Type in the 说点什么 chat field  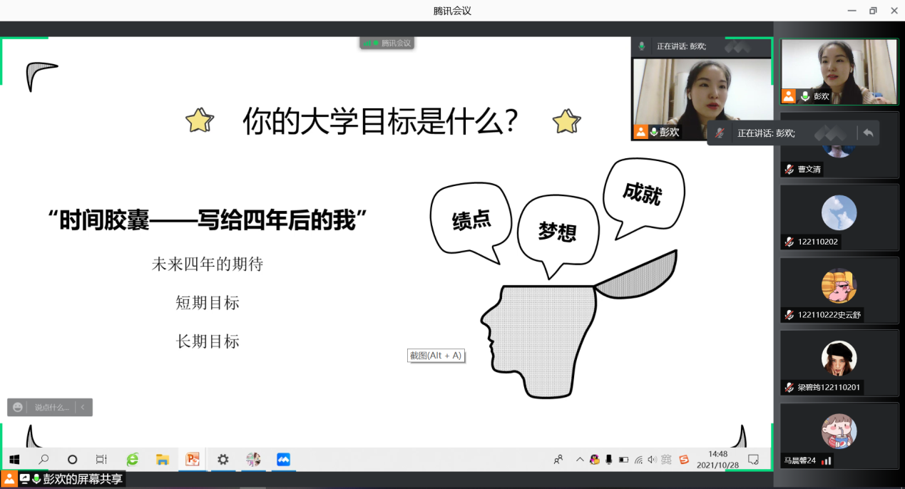click(51, 407)
